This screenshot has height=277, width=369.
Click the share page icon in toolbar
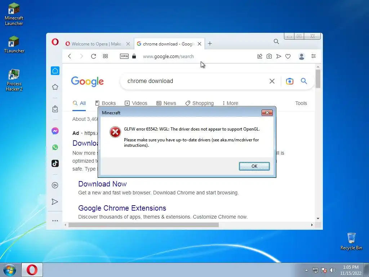coord(260,56)
